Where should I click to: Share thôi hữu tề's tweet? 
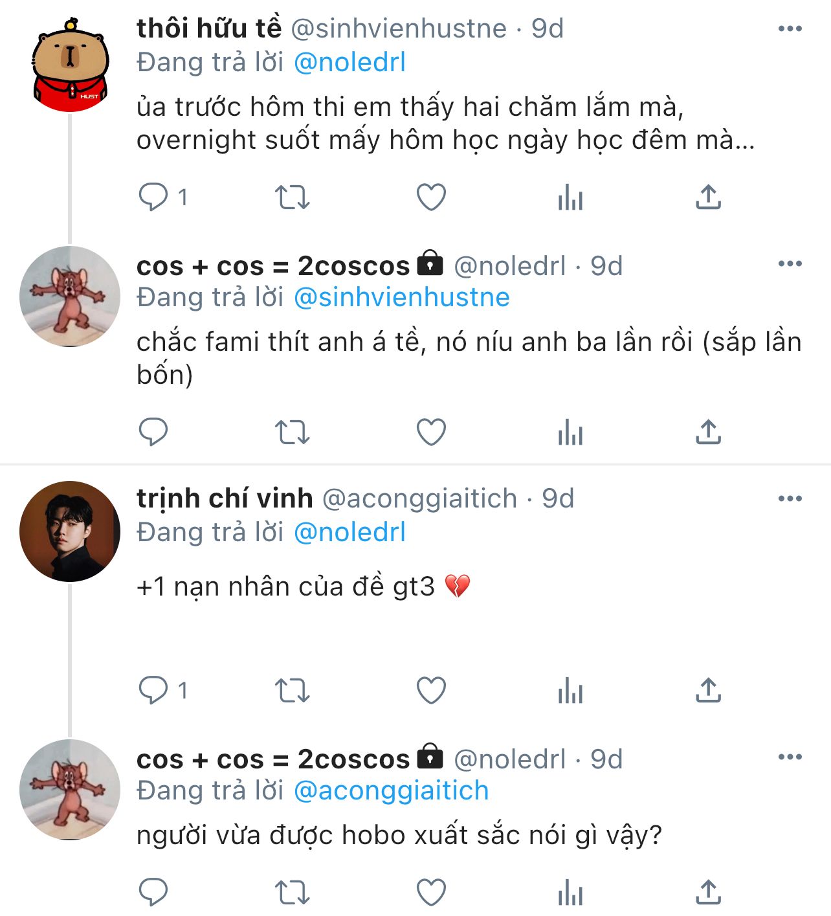(x=708, y=197)
